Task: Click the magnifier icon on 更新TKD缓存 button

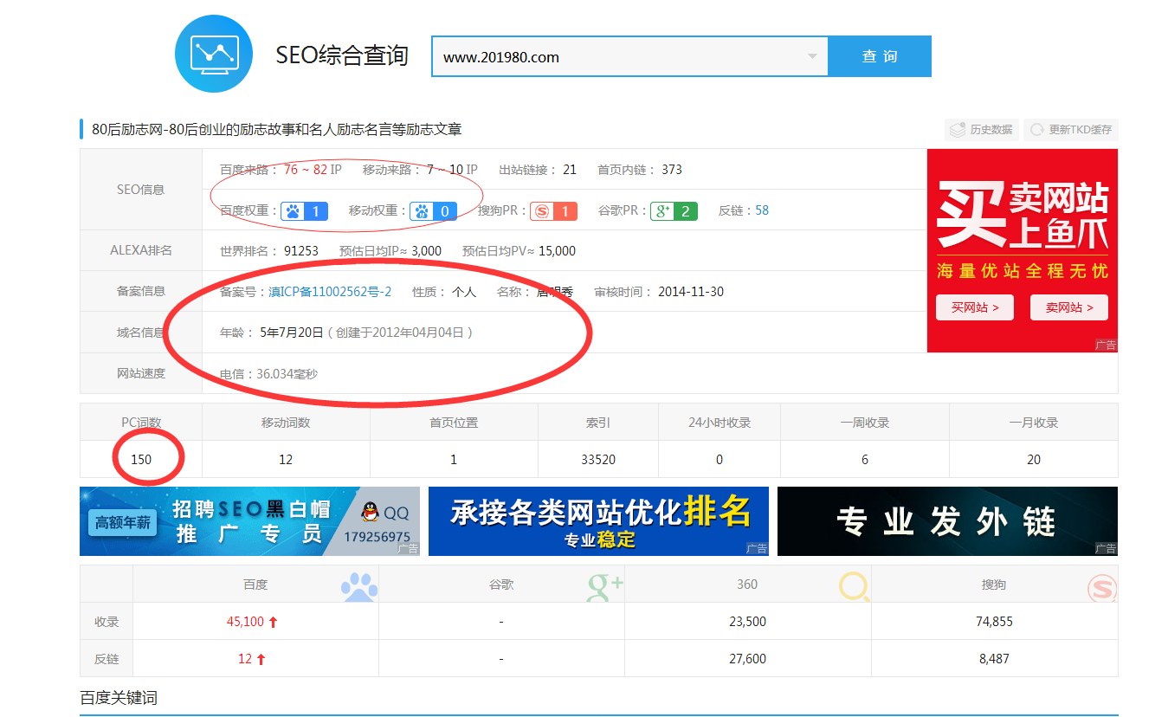Action: [1036, 129]
